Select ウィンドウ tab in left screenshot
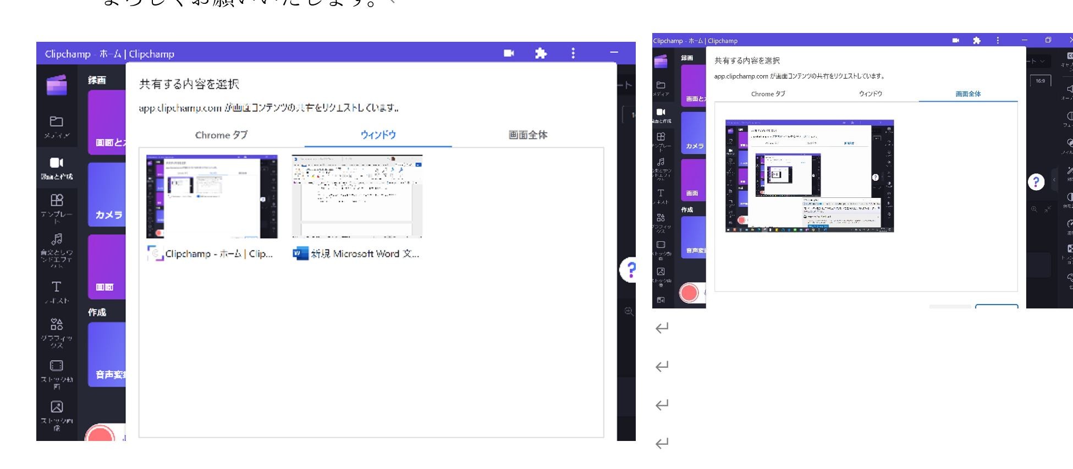 coord(378,135)
